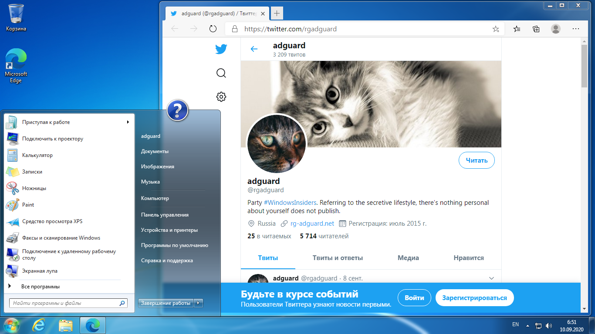This screenshot has width=595, height=334.
Task: Open Magnifier (Экранная лупа)
Action: tap(70, 271)
